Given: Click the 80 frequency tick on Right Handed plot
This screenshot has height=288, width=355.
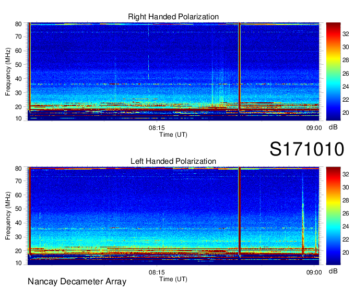Looking at the screenshot, I should coord(18,24).
